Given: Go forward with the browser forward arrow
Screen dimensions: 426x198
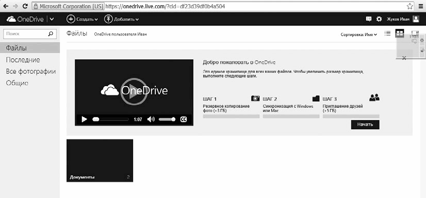Looking at the screenshot, I should pos(15,6).
